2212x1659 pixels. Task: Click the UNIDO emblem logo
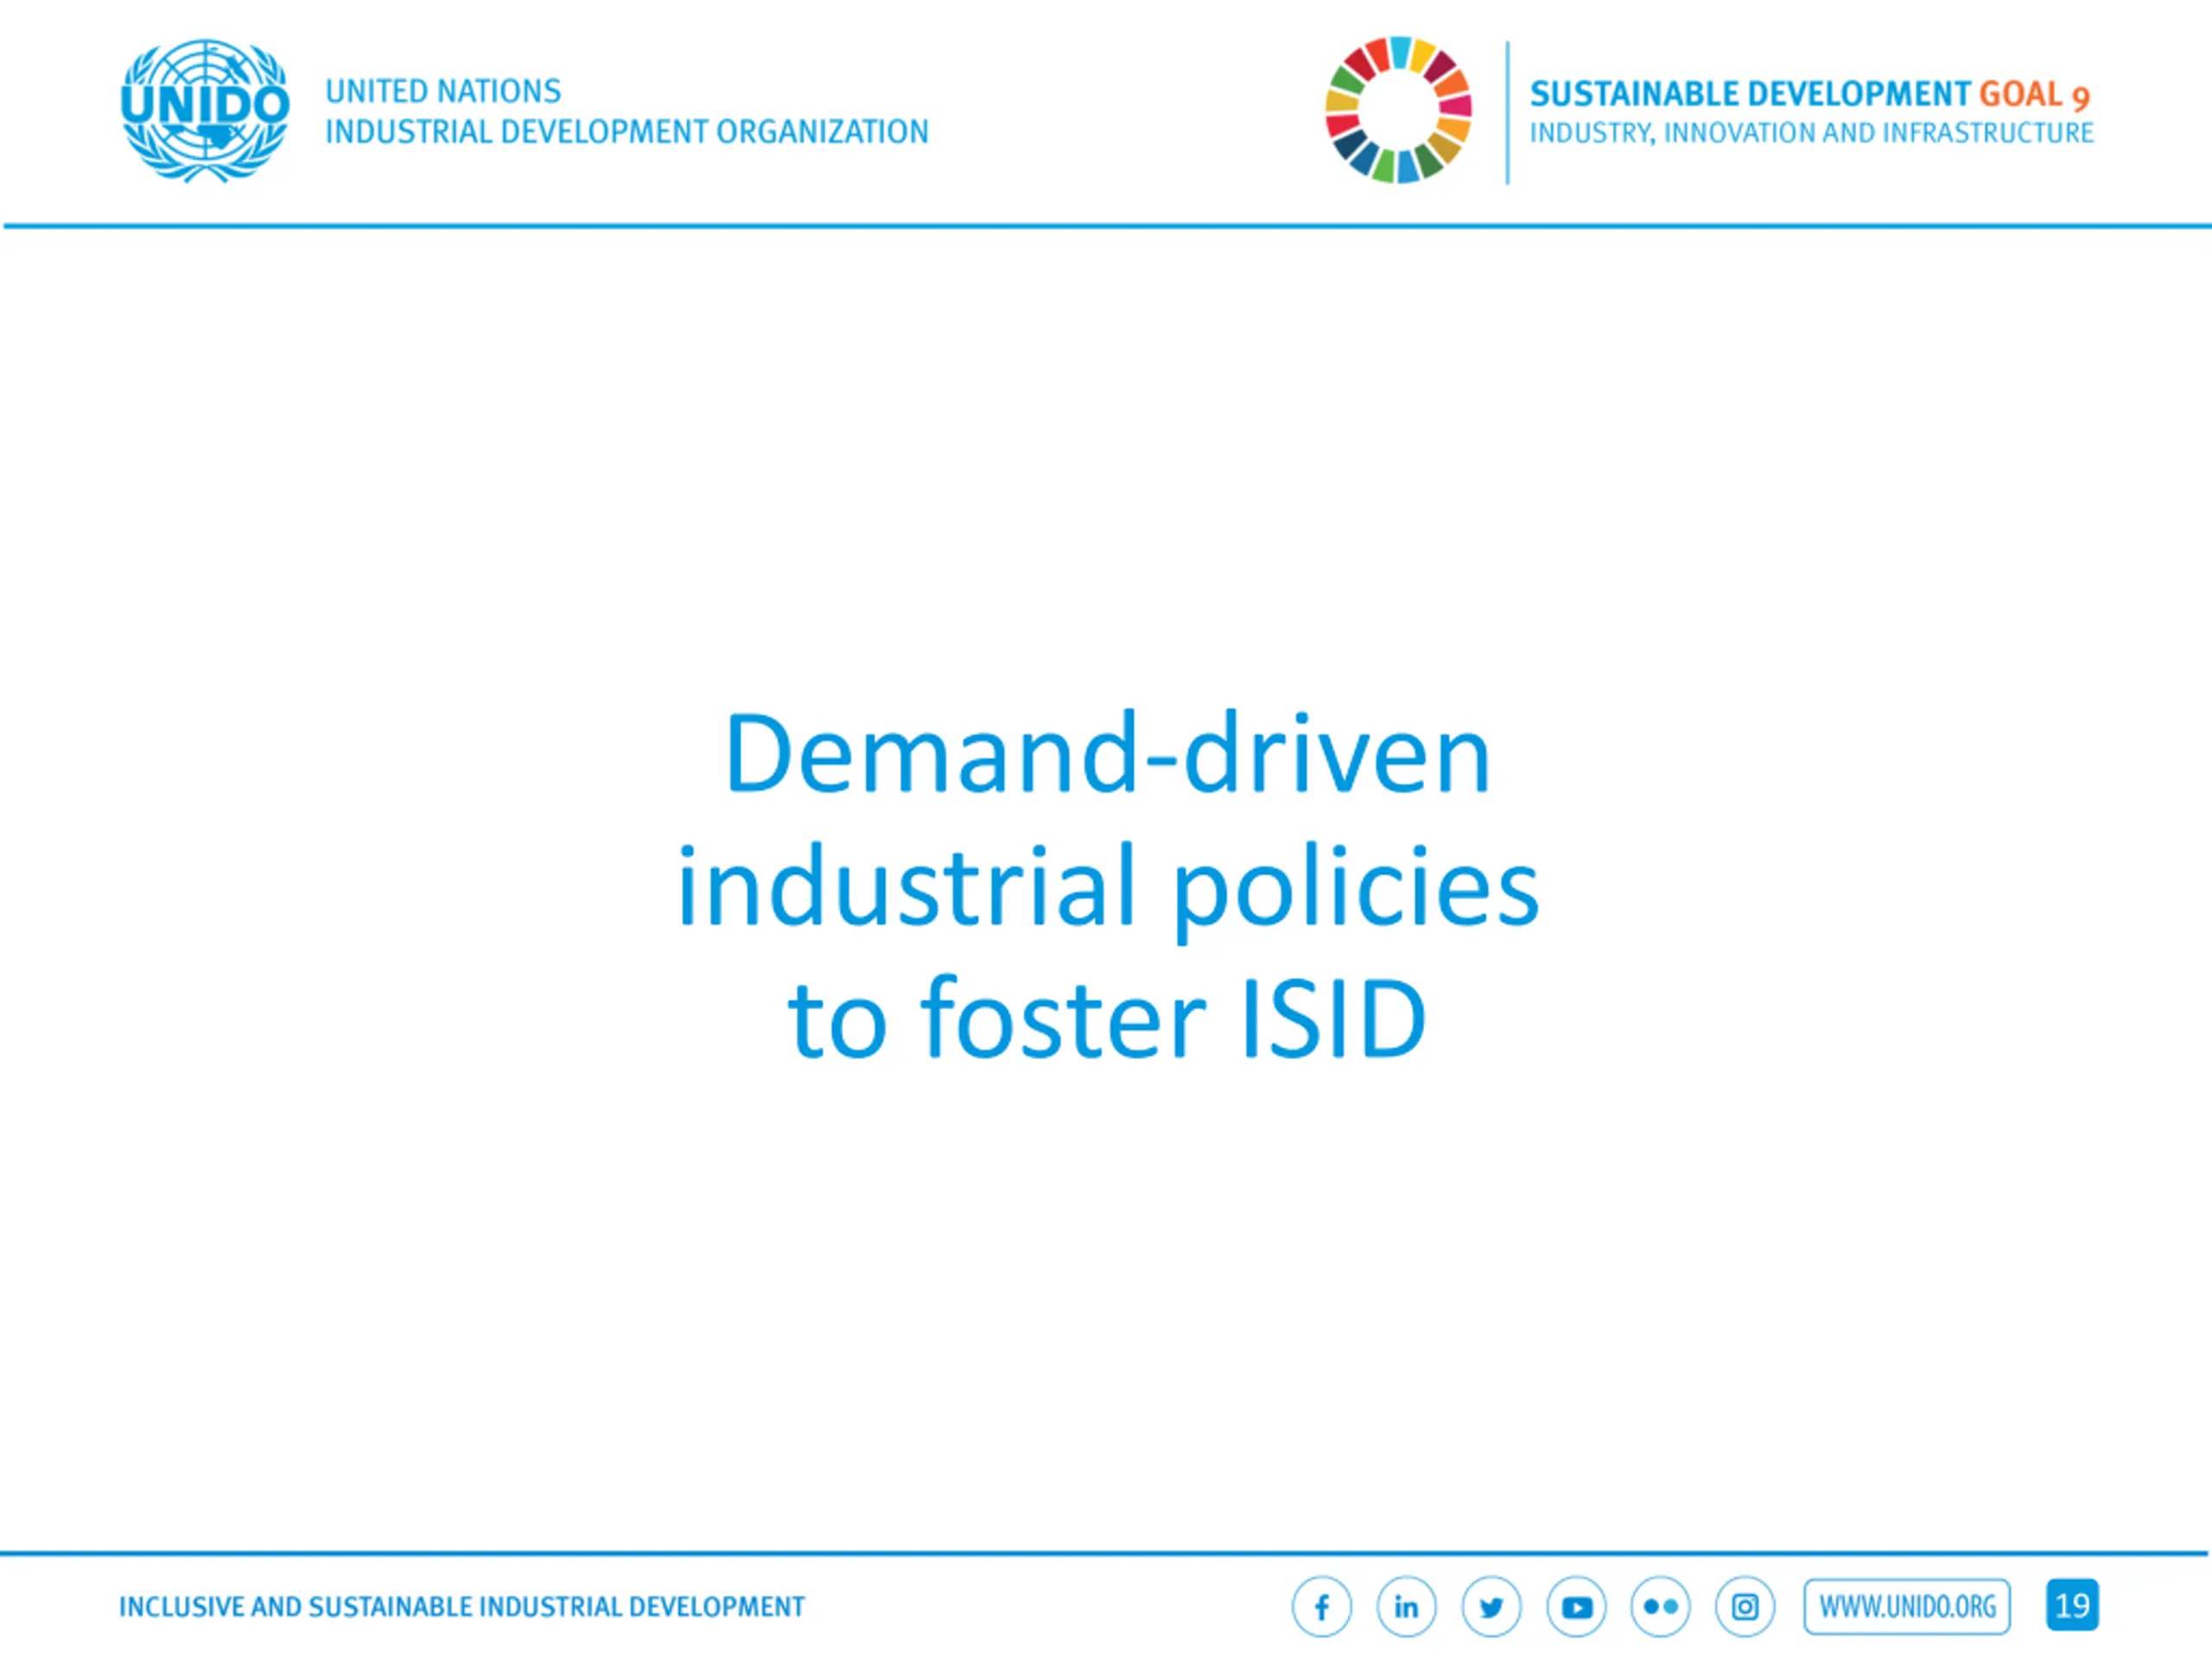[x=205, y=110]
